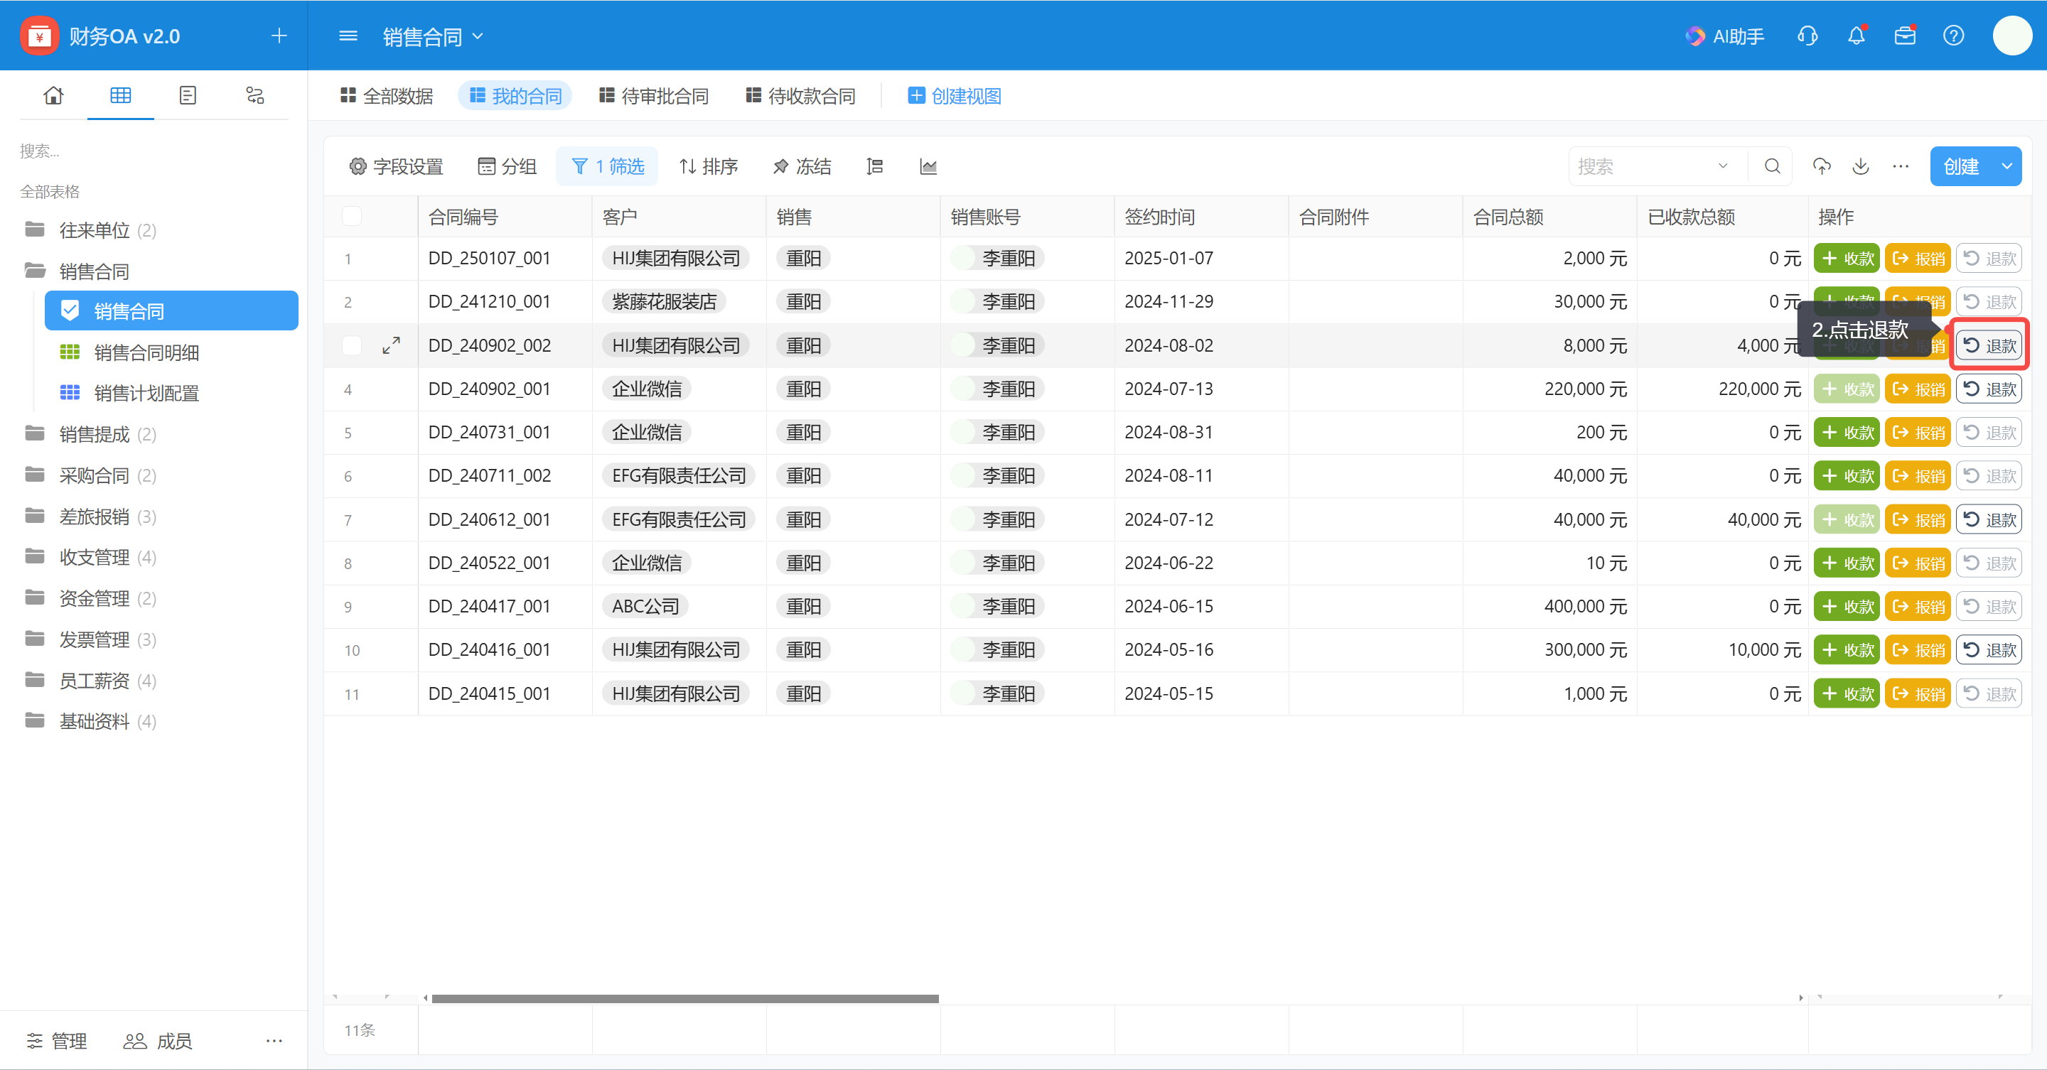The height and width of the screenshot is (1070, 2047).
Task: Switch to 待审批合同 view tab
Action: point(653,96)
